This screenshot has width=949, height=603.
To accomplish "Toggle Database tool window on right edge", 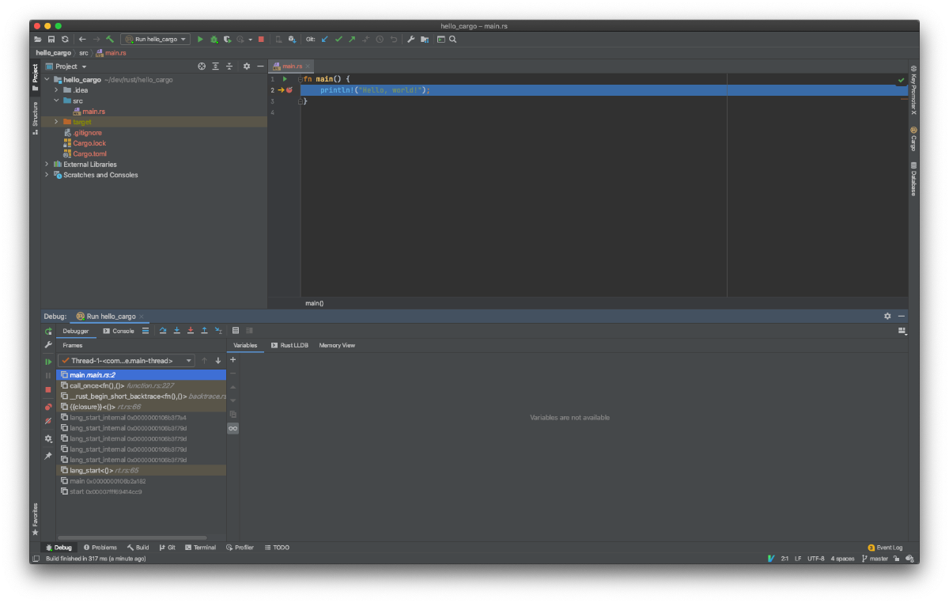I will click(913, 178).
